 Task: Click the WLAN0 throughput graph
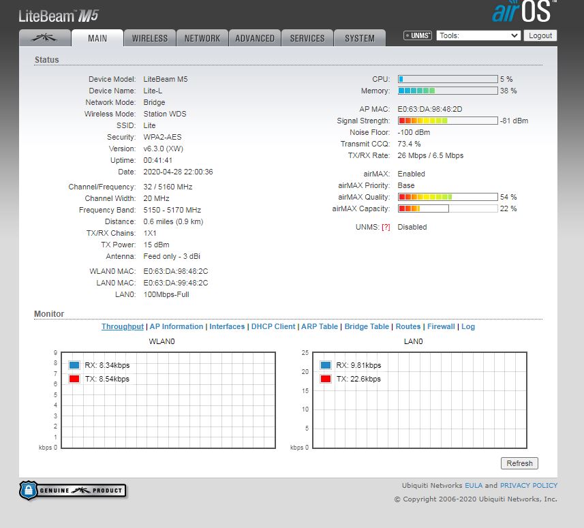coord(168,400)
